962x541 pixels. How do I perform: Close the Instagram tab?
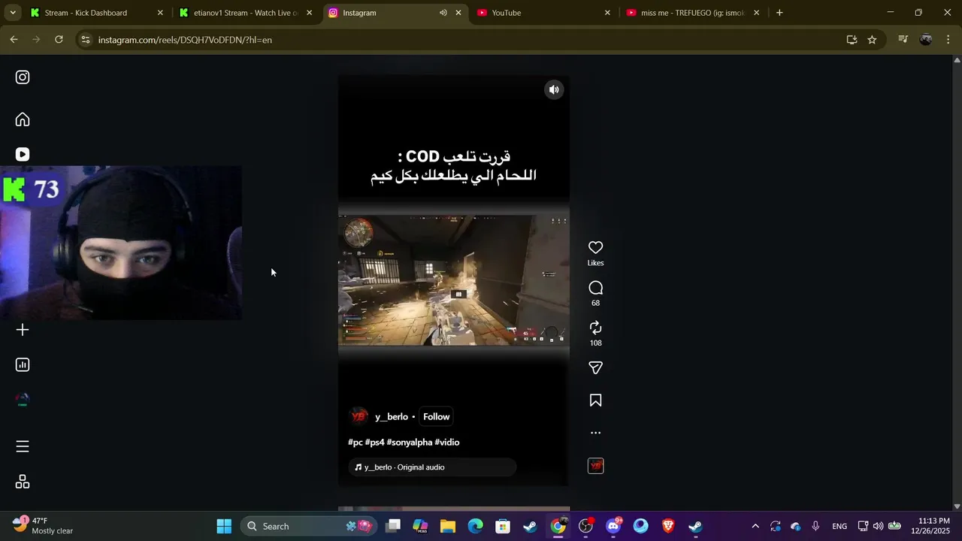[458, 13]
